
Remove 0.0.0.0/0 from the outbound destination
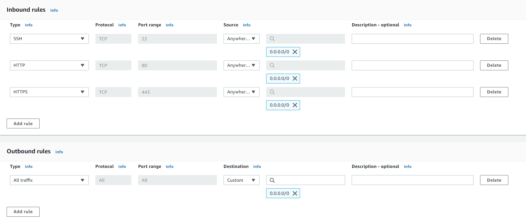(295, 193)
